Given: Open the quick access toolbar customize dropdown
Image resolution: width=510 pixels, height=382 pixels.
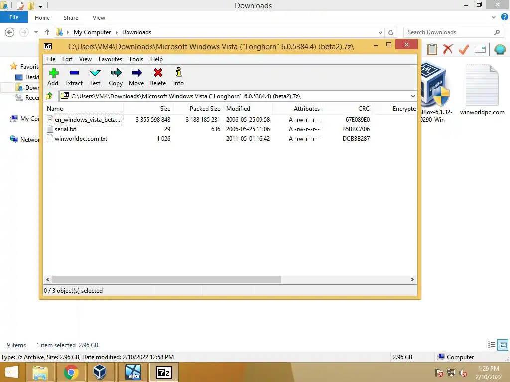Looking at the screenshot, I should pos(40,6).
